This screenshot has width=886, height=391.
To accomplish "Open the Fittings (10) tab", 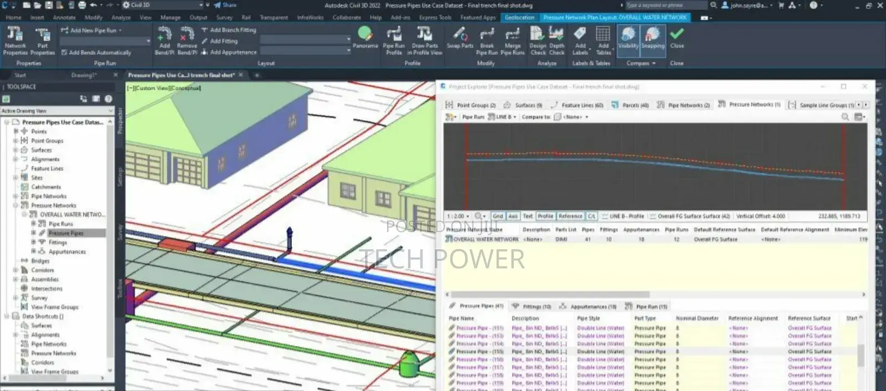I will (x=532, y=306).
